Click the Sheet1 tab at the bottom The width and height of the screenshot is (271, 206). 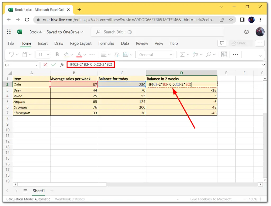[39, 191]
